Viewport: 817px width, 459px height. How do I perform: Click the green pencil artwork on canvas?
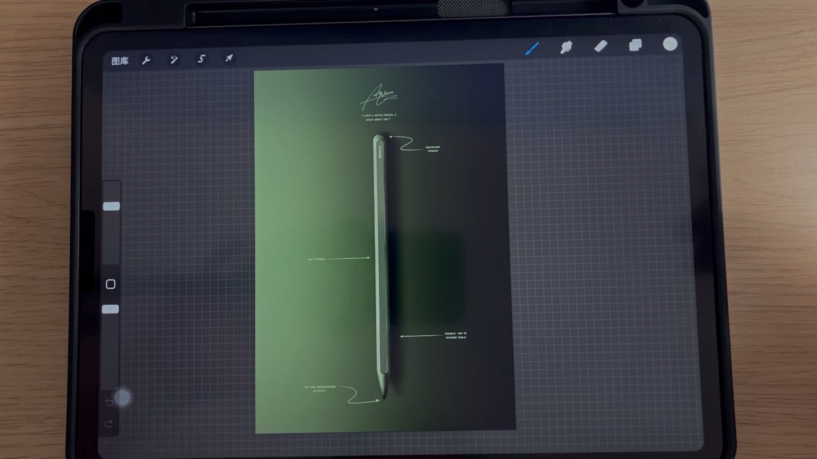[x=381, y=267]
